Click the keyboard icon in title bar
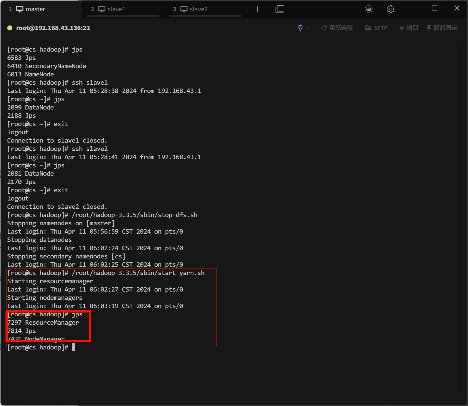The height and width of the screenshot is (406, 468). (368, 9)
